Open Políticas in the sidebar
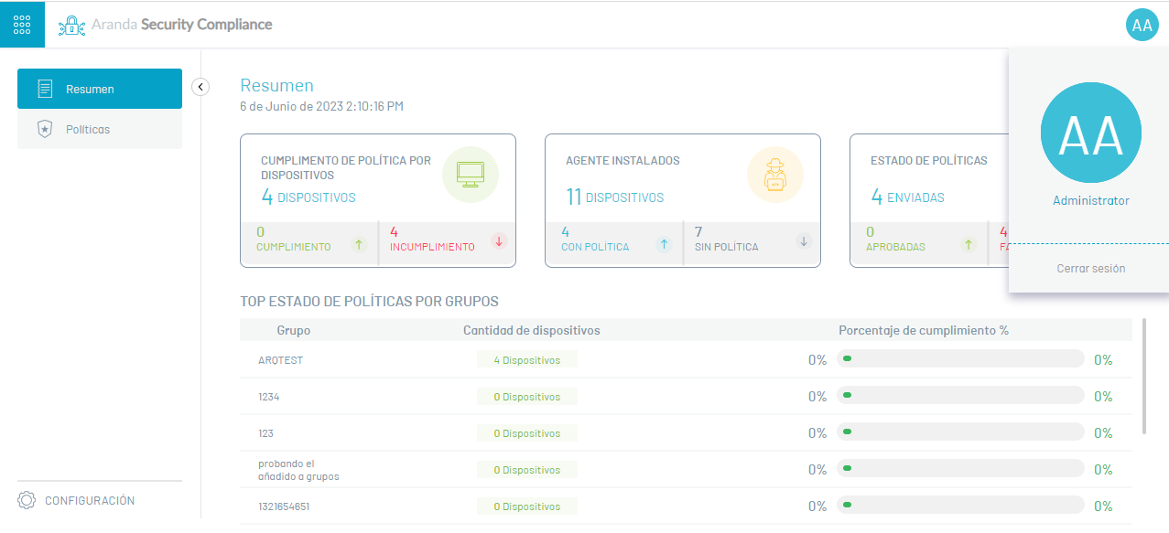 (100, 130)
